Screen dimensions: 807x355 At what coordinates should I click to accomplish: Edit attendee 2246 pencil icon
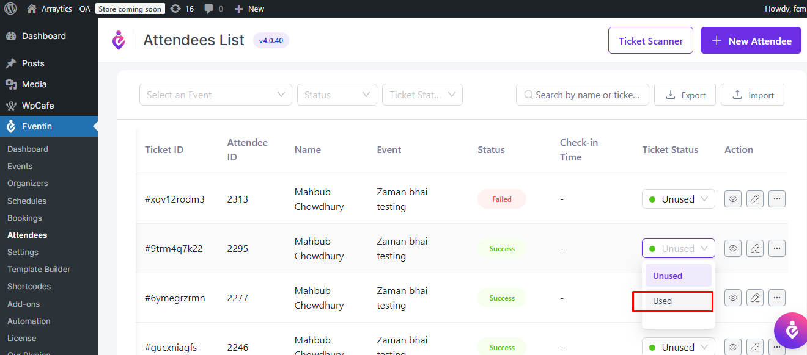coord(755,346)
